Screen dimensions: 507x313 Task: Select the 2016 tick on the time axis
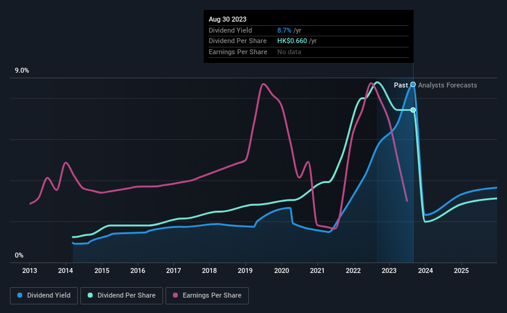click(x=138, y=270)
